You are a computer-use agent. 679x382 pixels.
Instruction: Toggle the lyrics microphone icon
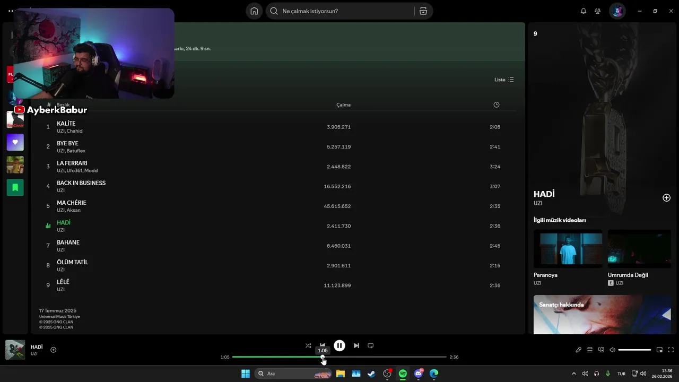click(x=579, y=350)
